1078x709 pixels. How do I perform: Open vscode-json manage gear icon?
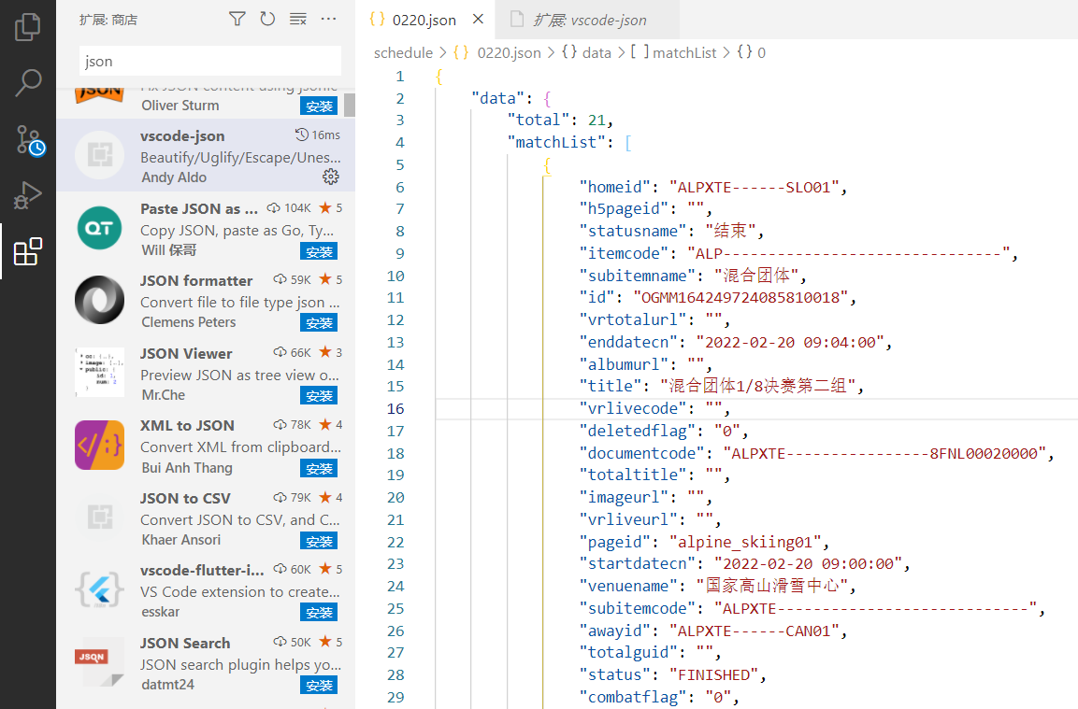(x=331, y=177)
